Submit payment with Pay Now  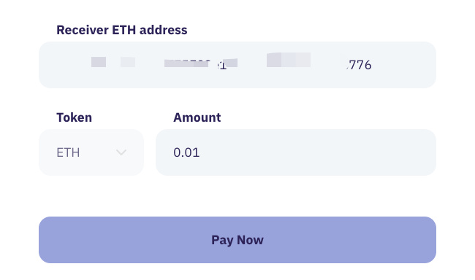tap(237, 240)
